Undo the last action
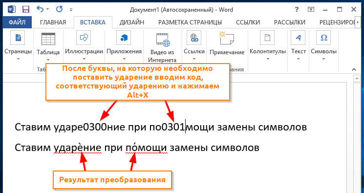 tap(40, 9)
